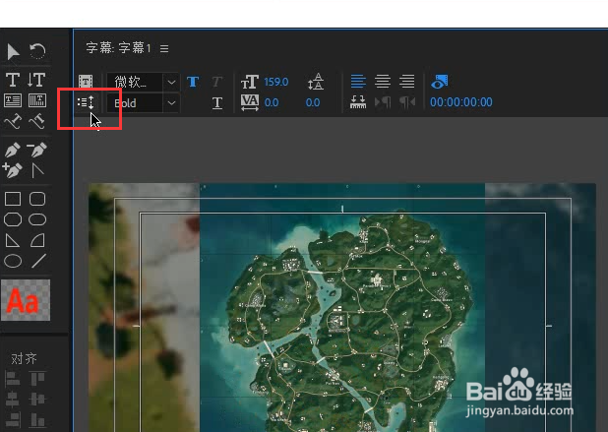The height and width of the screenshot is (432, 608).
Task: Select the Convert Anchor Point tool
Action: pyautogui.click(x=37, y=170)
